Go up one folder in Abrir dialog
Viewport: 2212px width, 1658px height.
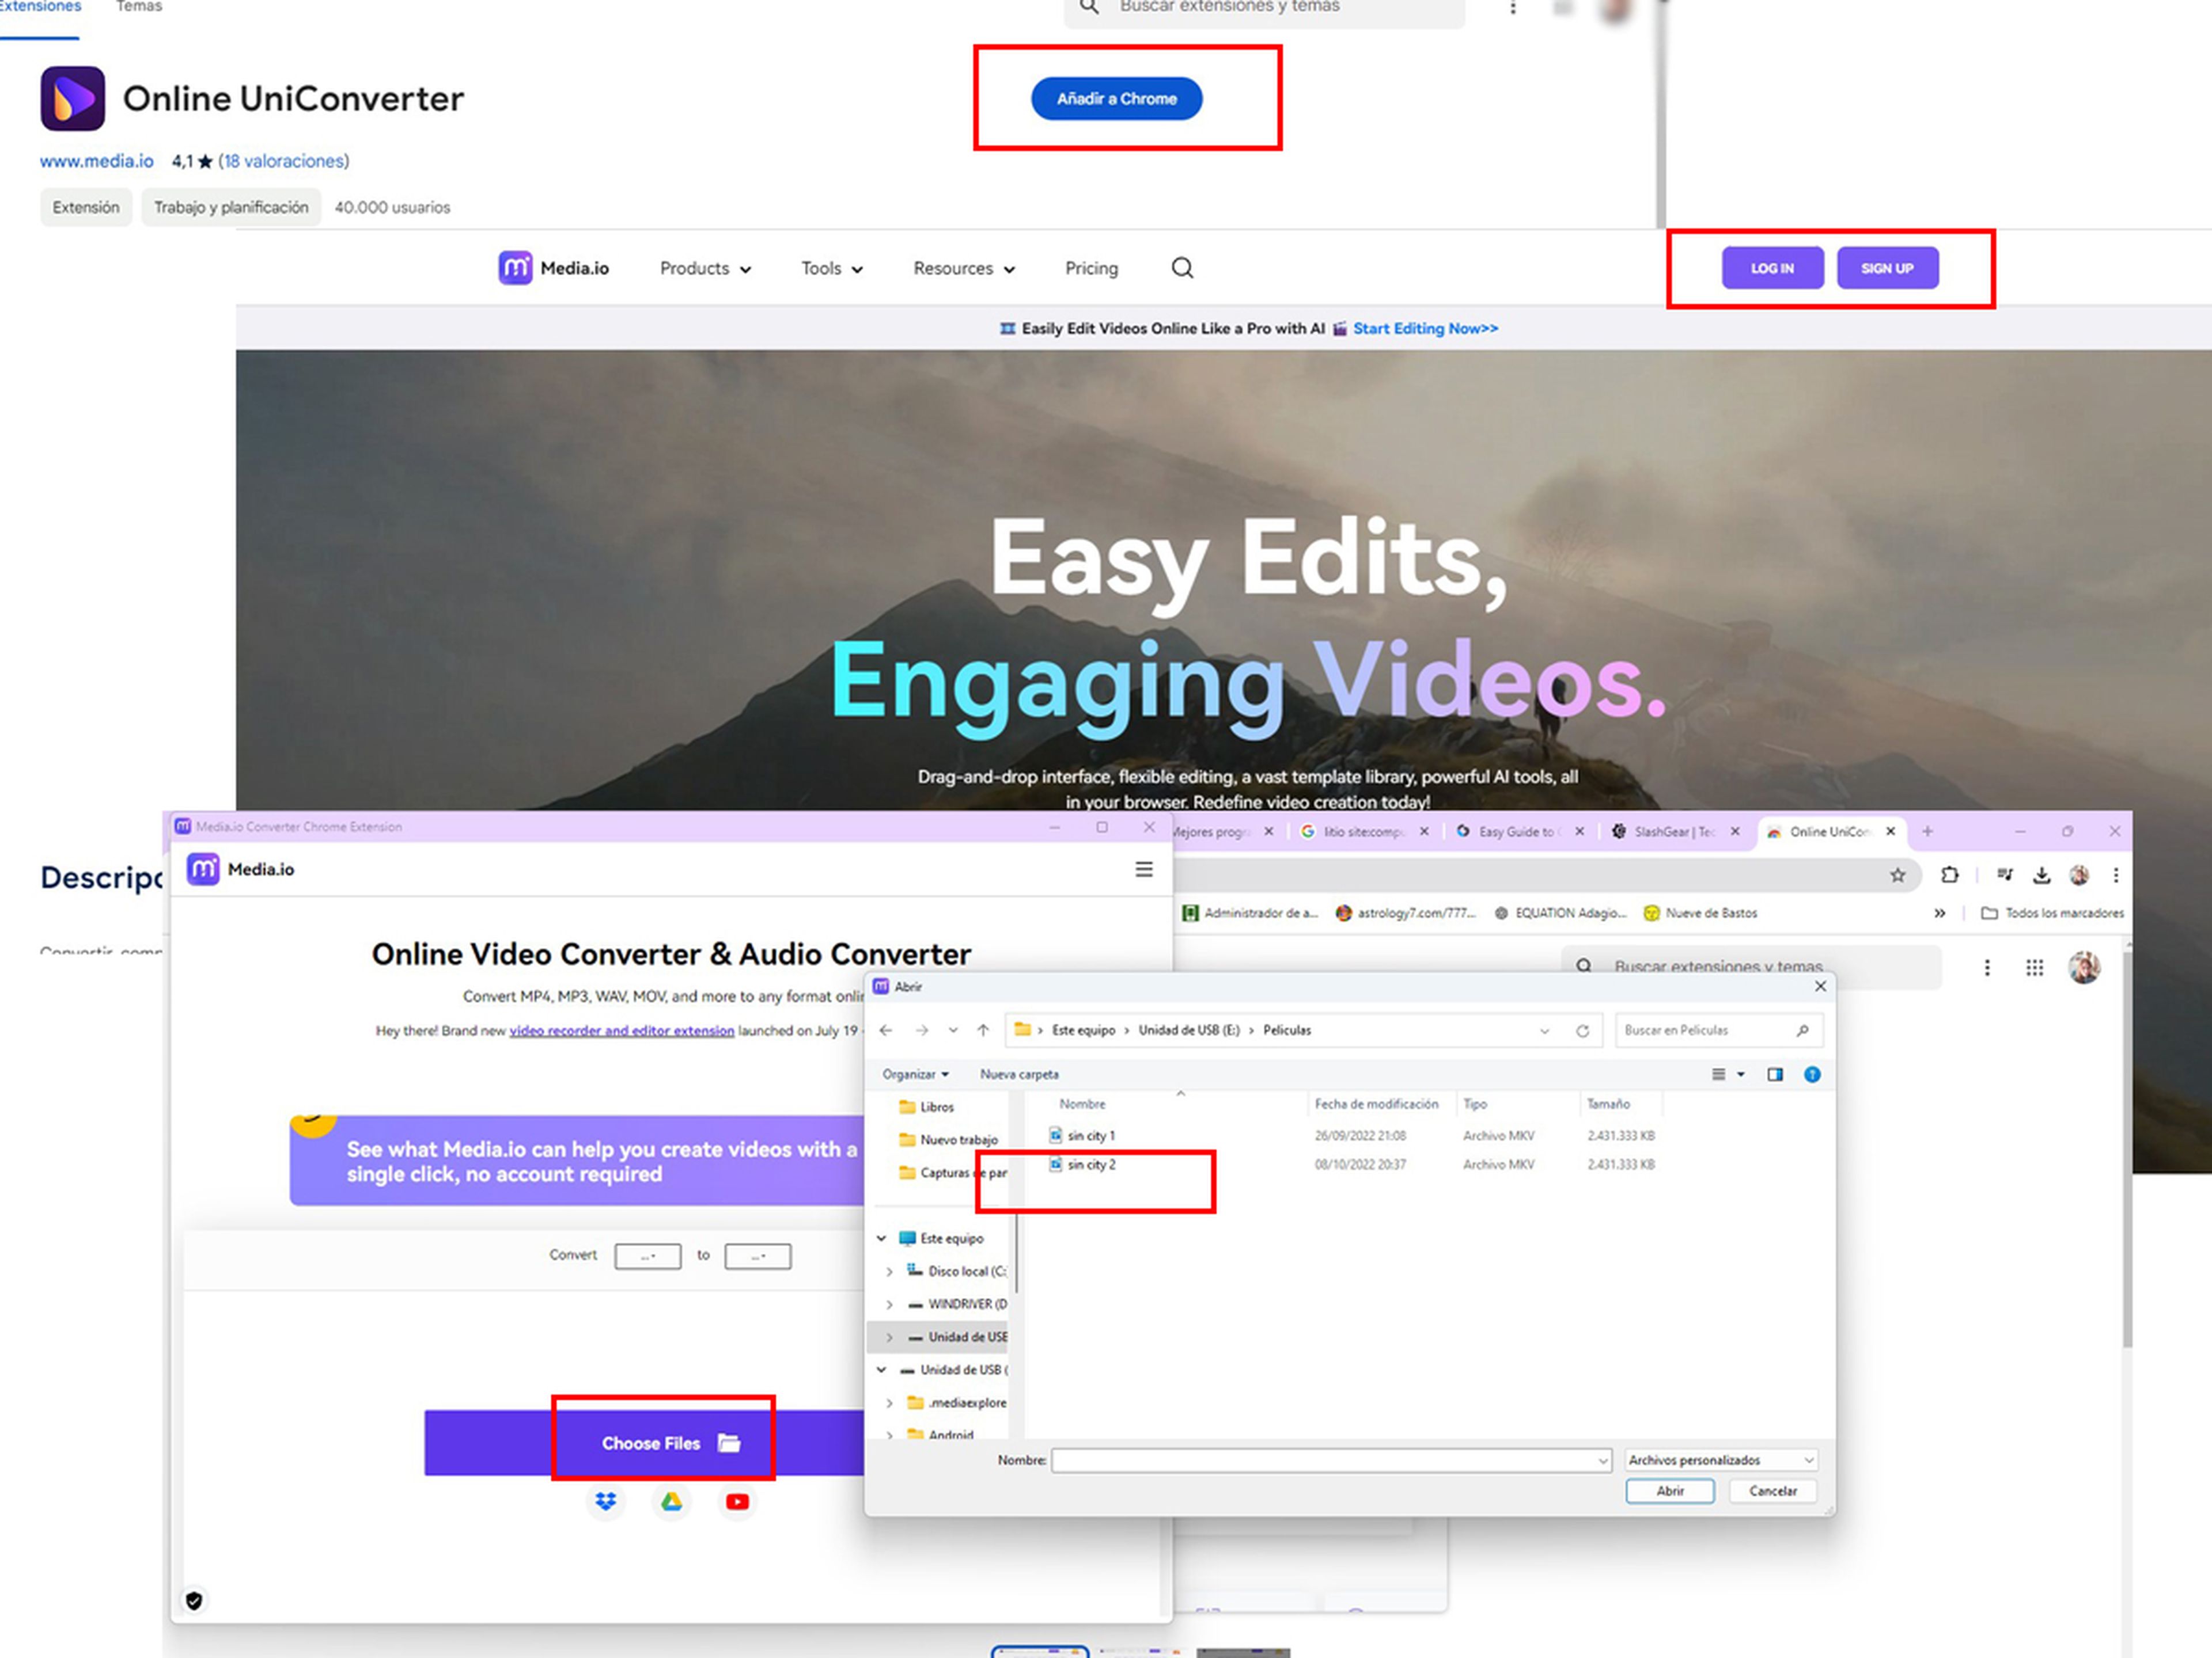coord(983,1030)
